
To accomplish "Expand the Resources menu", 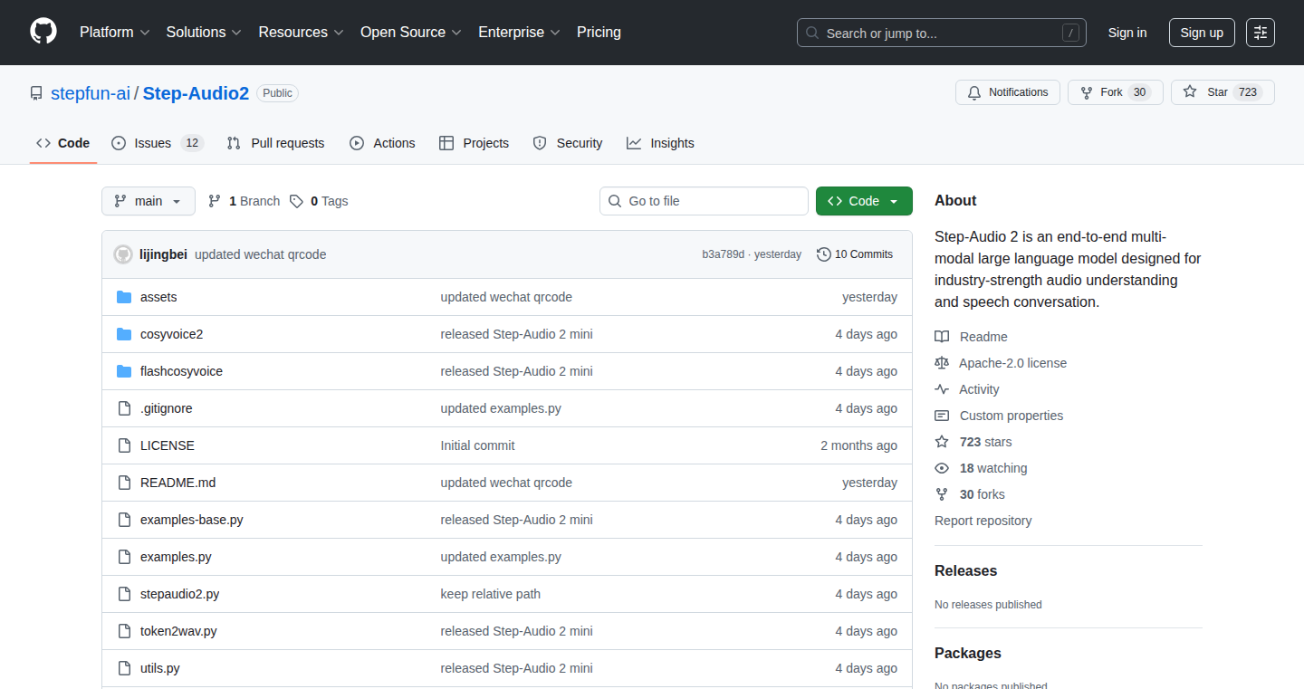I will click(301, 32).
